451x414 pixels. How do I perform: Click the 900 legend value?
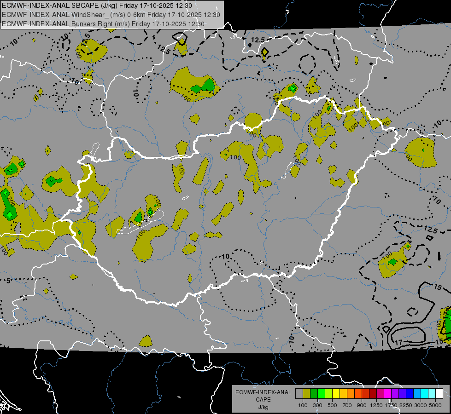[362, 405]
